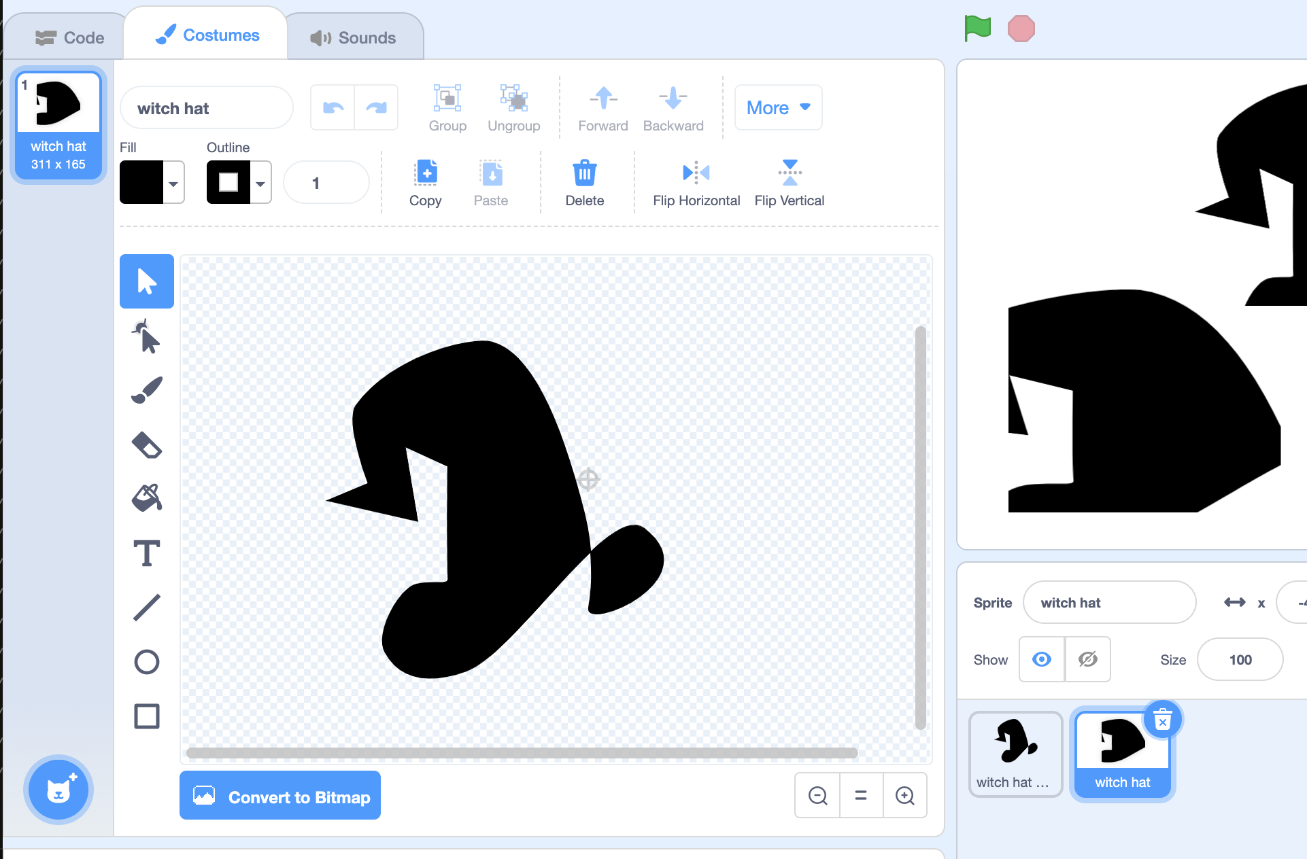Delete the selected witch hat sprite

[1163, 720]
